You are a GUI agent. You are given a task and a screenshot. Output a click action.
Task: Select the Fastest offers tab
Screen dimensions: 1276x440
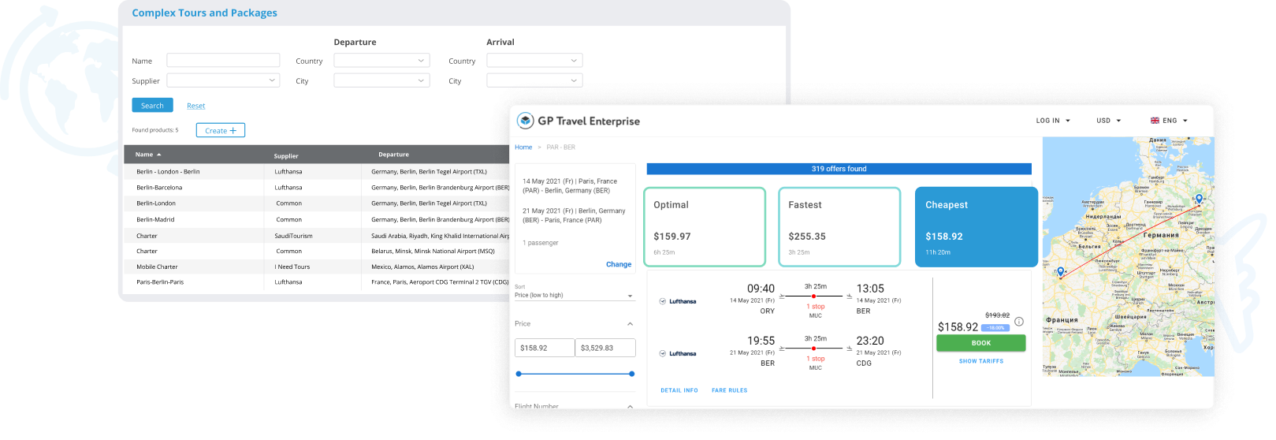pyautogui.click(x=839, y=227)
